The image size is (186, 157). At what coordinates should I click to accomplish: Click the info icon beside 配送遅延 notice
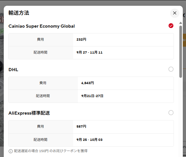11,151
